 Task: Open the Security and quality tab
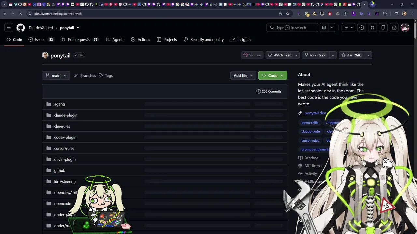tap(204, 40)
